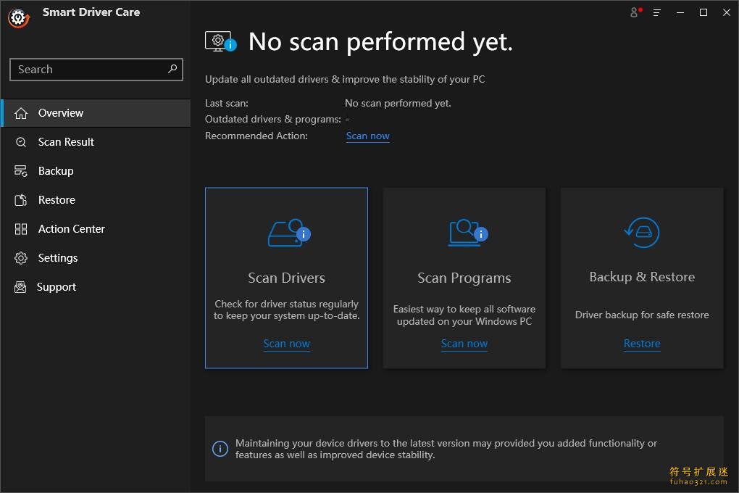Click the Backup drive icon in sidebar

tap(21, 171)
